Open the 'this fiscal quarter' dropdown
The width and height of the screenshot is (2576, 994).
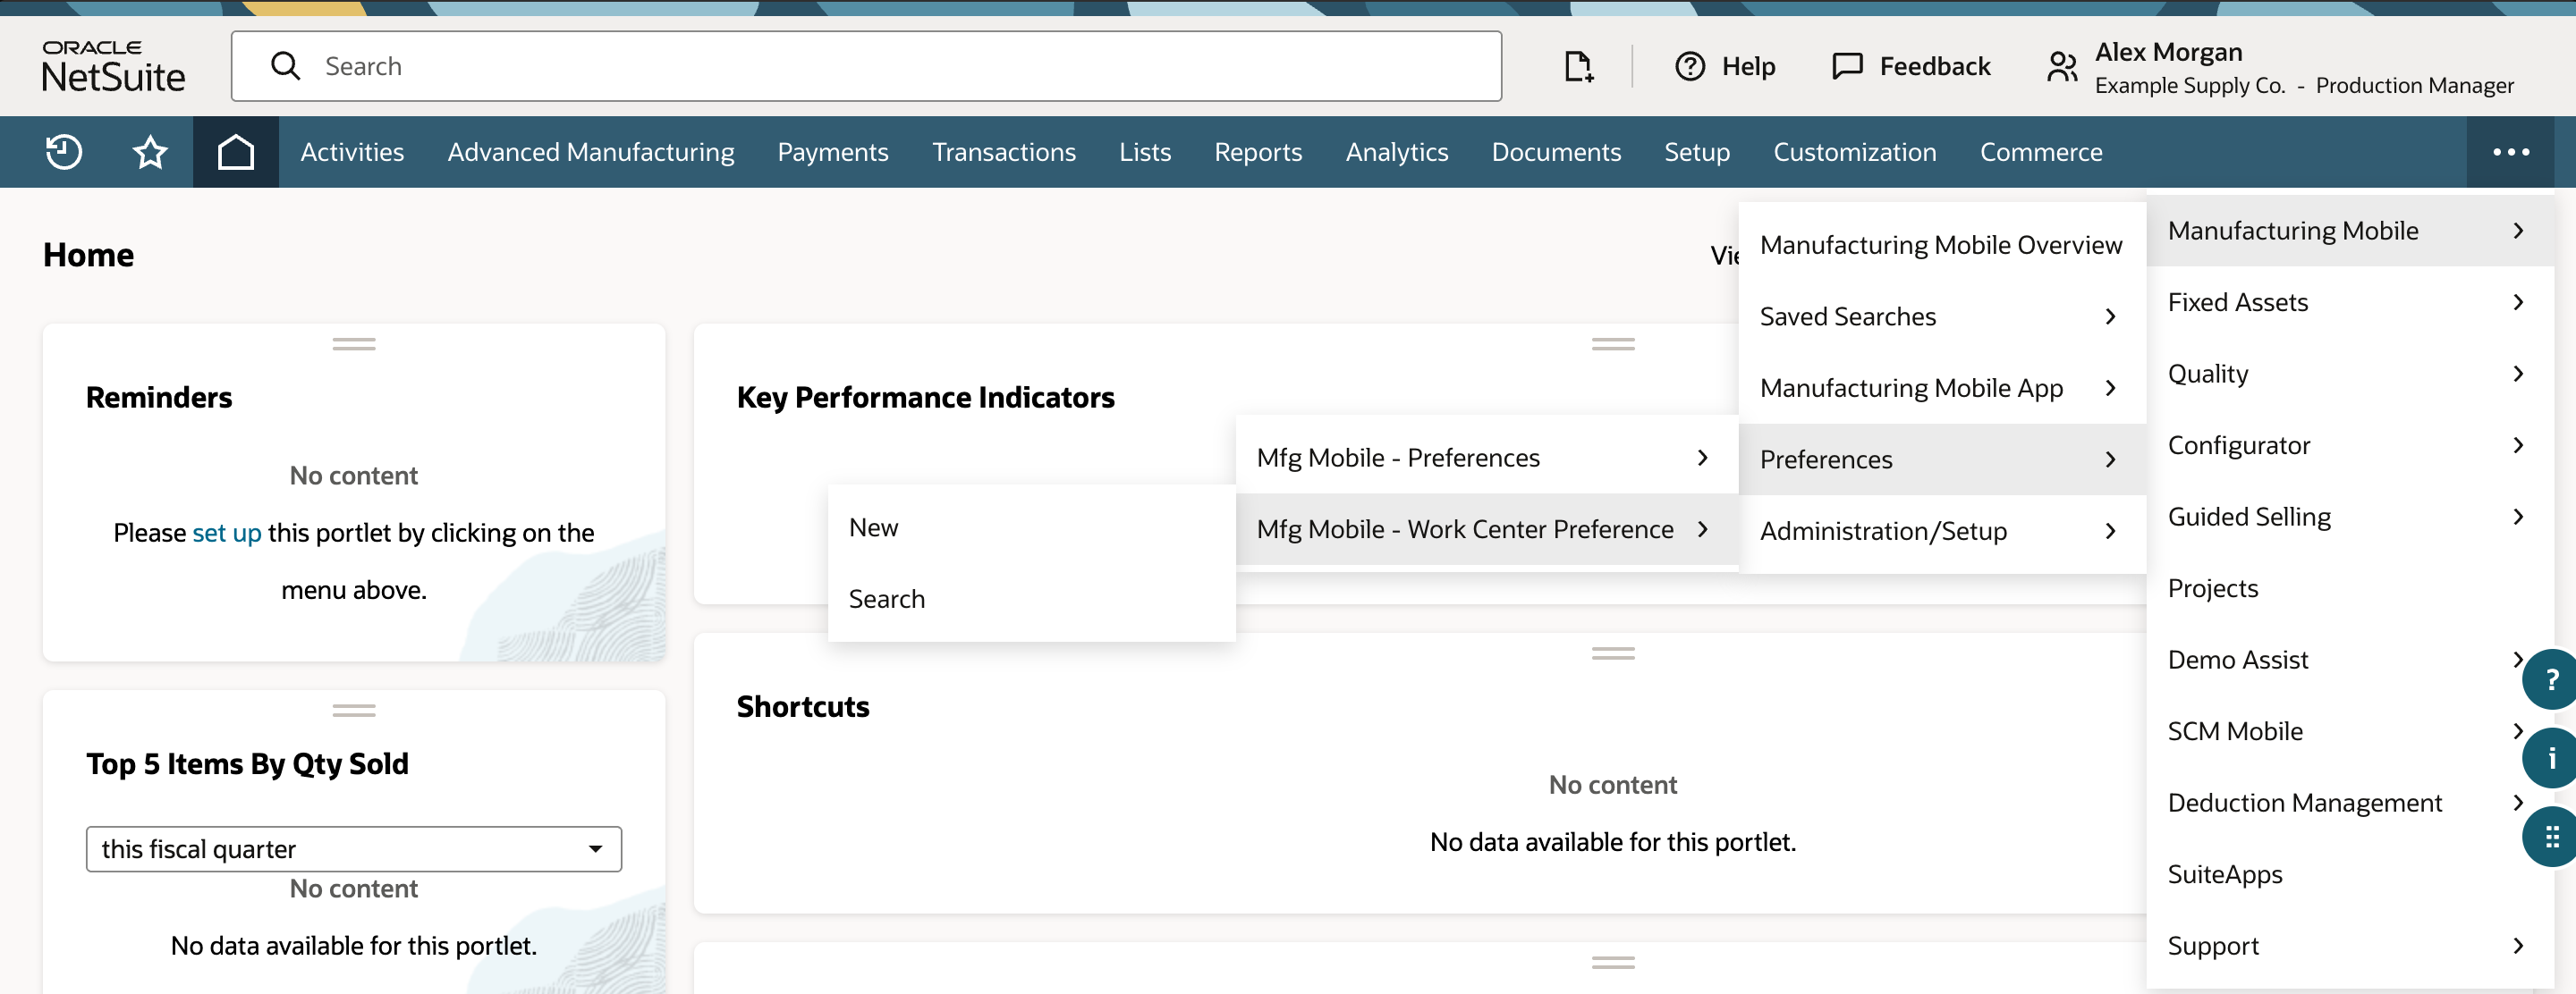[354, 849]
